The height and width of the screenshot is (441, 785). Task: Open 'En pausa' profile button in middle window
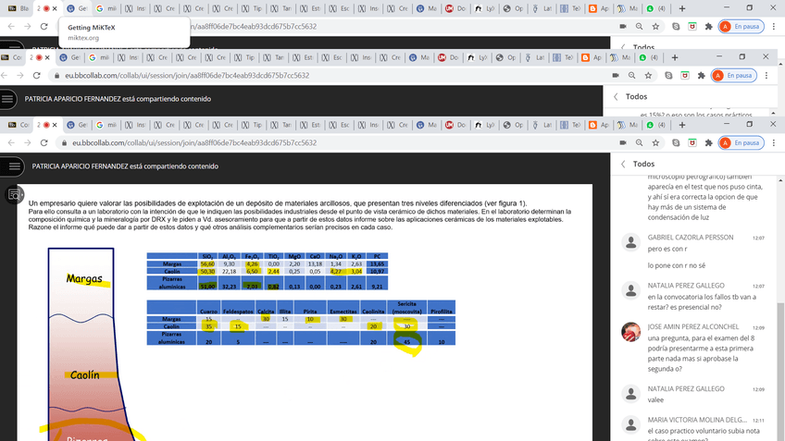[733, 76]
